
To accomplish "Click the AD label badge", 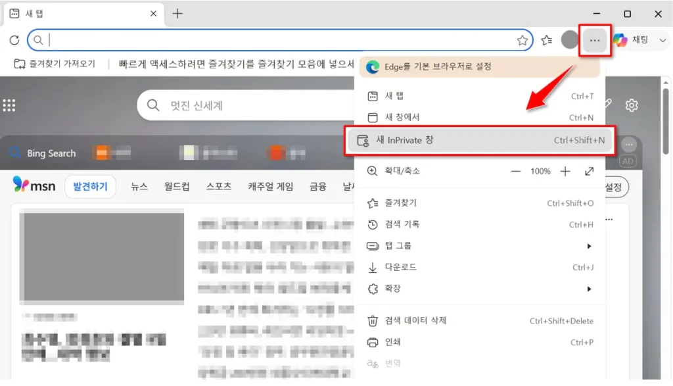I will 628,162.
